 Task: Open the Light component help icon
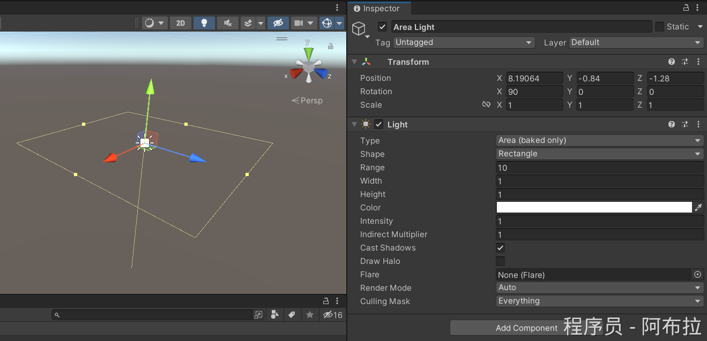(x=672, y=124)
